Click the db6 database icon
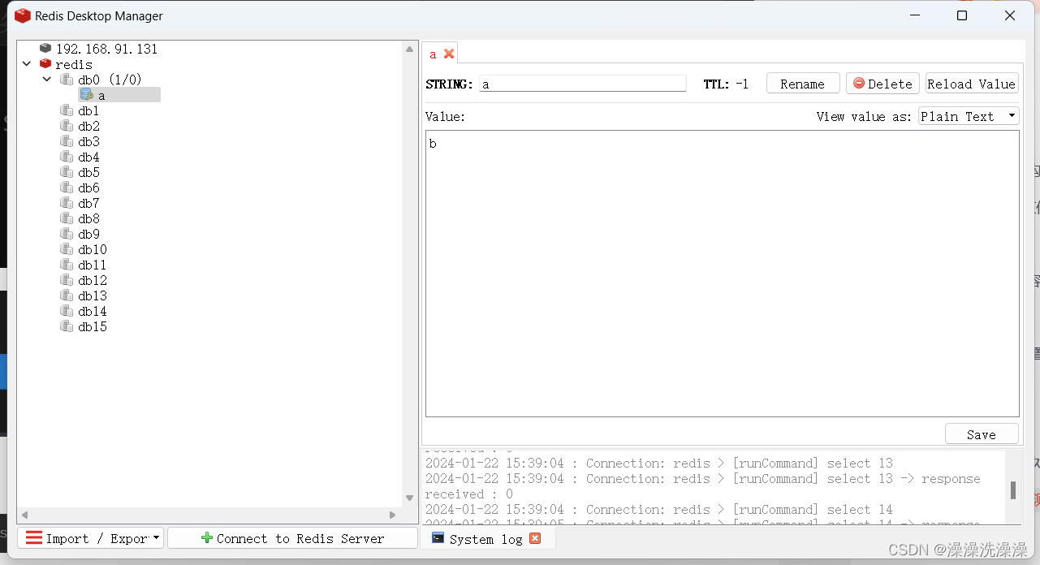 coord(67,188)
